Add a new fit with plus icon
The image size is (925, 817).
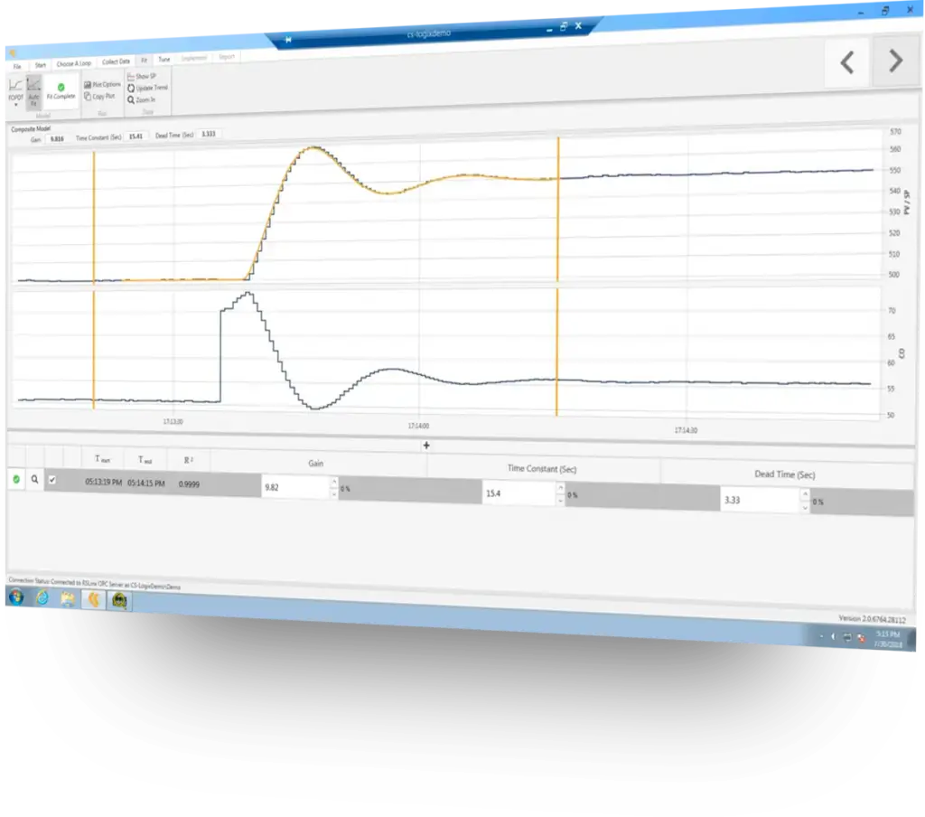click(x=426, y=445)
